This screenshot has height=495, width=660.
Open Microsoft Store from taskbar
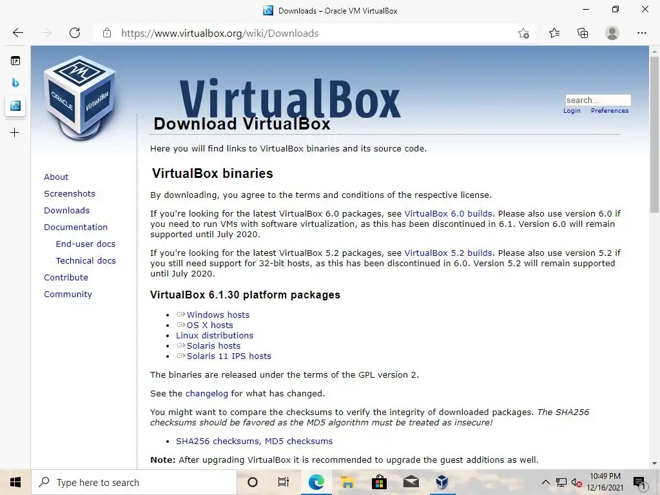point(379,482)
